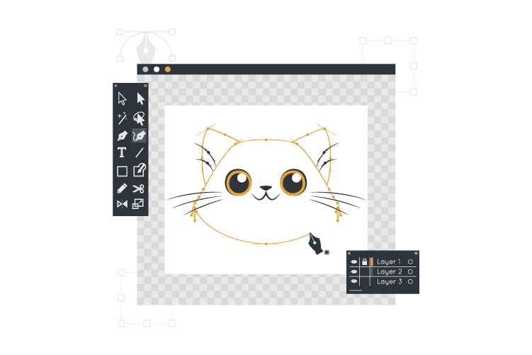Click the white window control dot

point(157,69)
